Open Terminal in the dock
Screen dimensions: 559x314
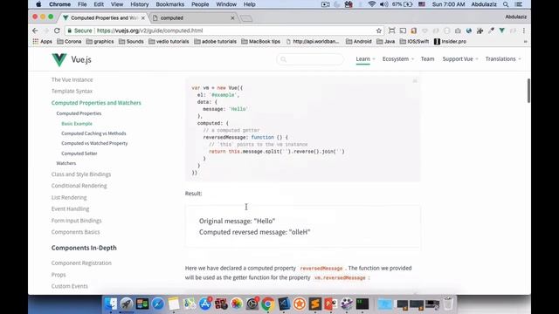362,304
